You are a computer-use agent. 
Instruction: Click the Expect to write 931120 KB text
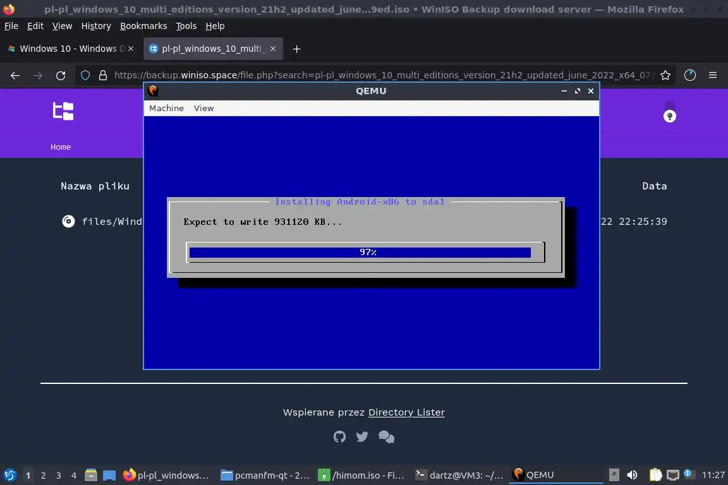click(x=262, y=222)
